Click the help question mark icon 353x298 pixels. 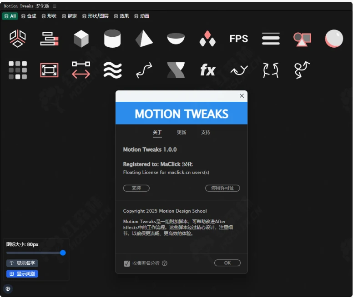click(165, 263)
